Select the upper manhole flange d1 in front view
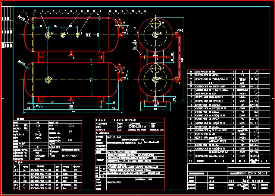Image resolution: width=275 pixels, height=196 pixels. [120, 23]
